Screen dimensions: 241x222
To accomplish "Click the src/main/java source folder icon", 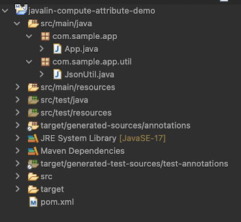I will tap(33, 23).
